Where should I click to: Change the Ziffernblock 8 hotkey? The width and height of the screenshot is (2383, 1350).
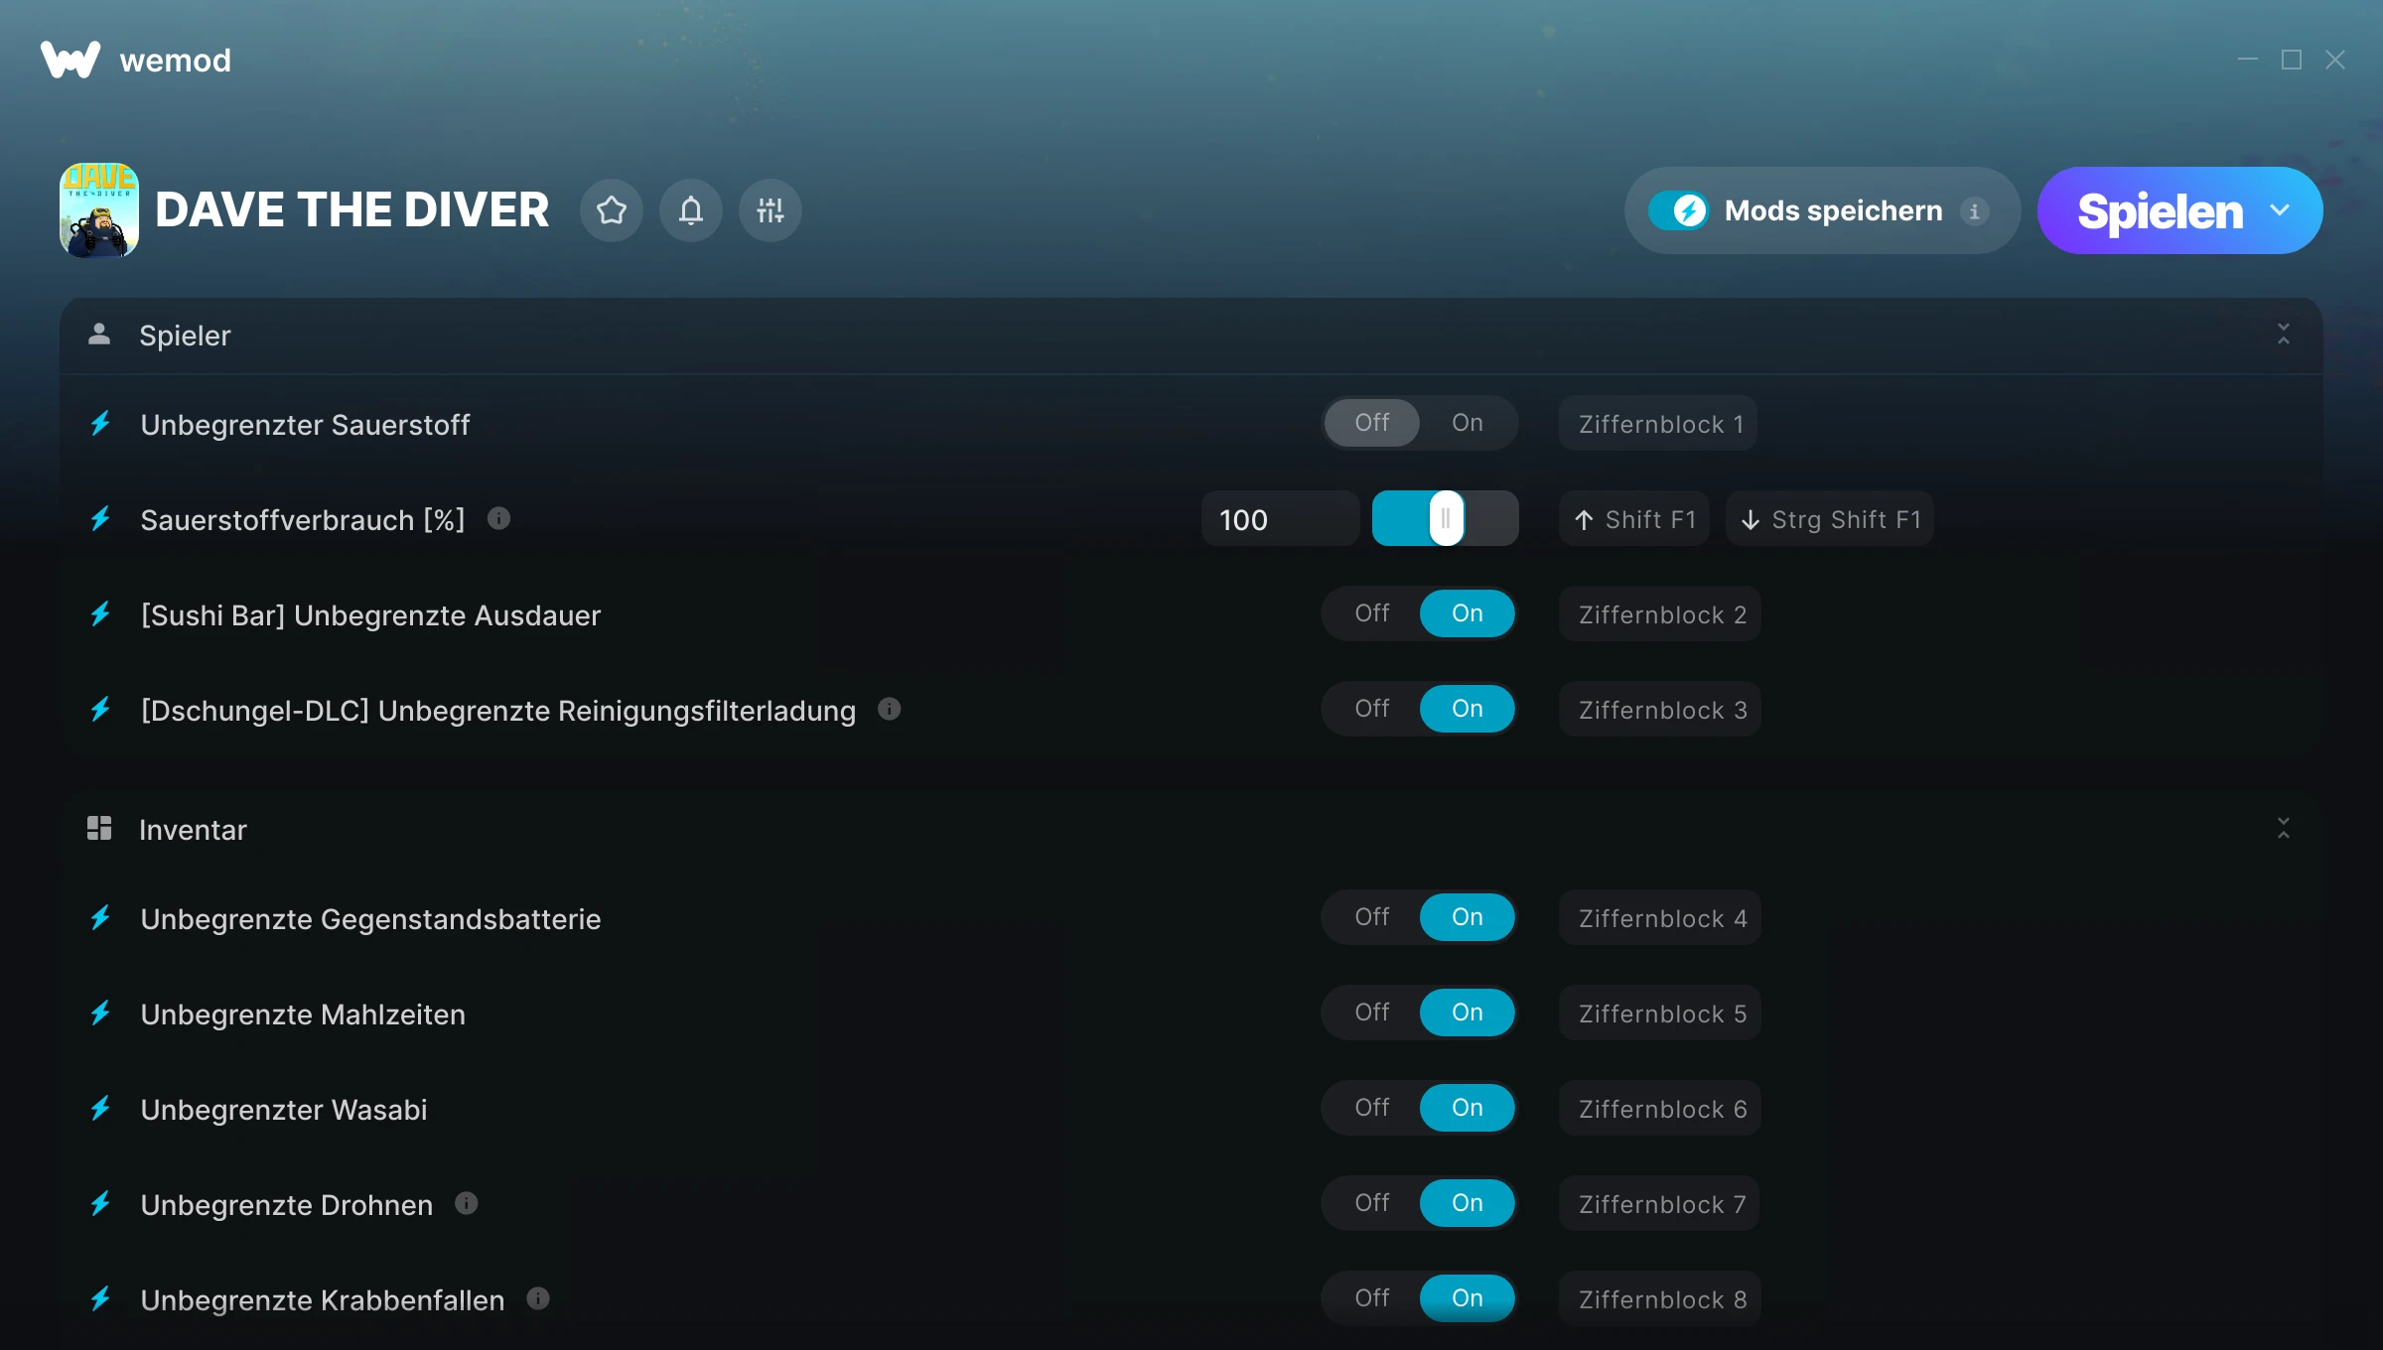coord(1660,1299)
